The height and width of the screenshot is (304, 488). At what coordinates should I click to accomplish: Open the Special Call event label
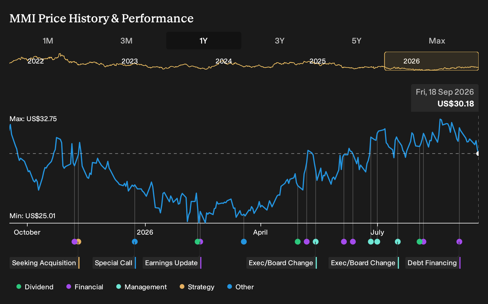[114, 263]
